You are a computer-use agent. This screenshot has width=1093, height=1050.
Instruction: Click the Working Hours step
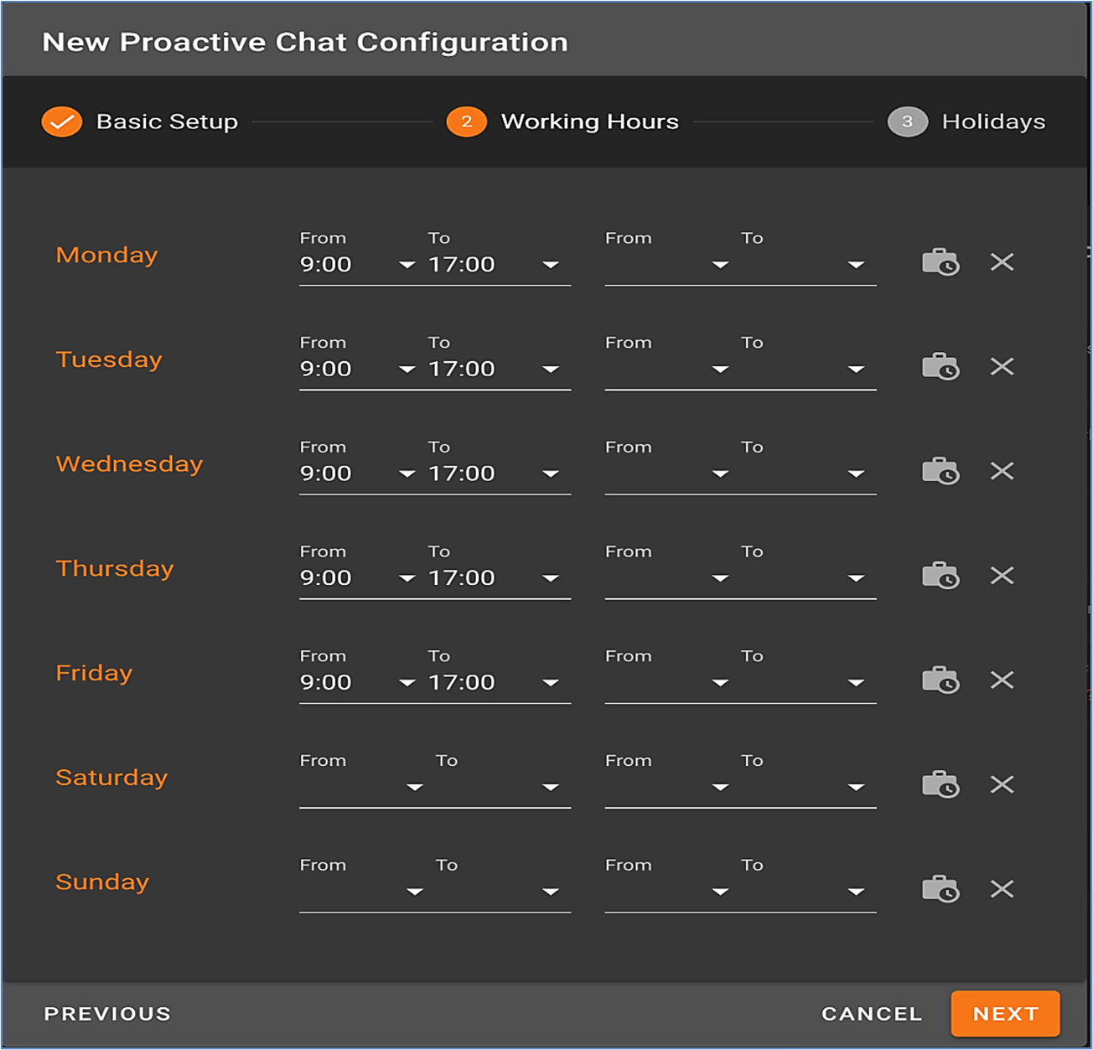pos(563,122)
